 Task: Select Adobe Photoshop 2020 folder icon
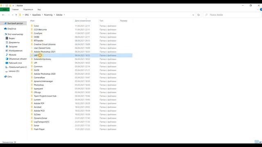coord(32,74)
